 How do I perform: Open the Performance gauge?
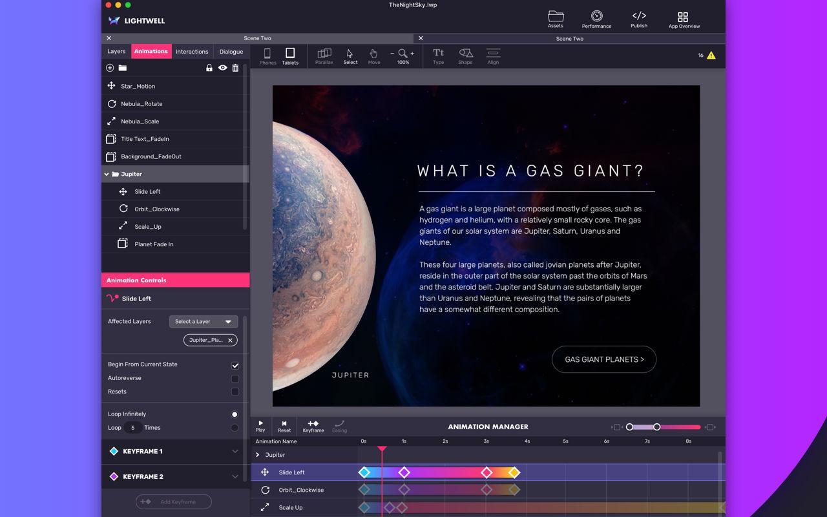(596, 18)
